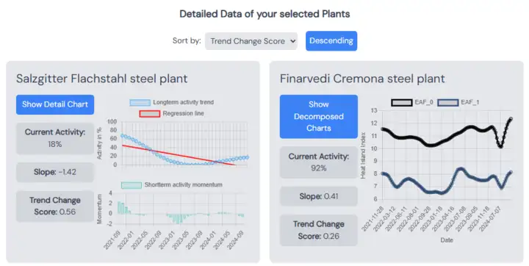This screenshot has height=266, width=529.
Task: Click the Slope -1.42 tile
Action: [55, 172]
